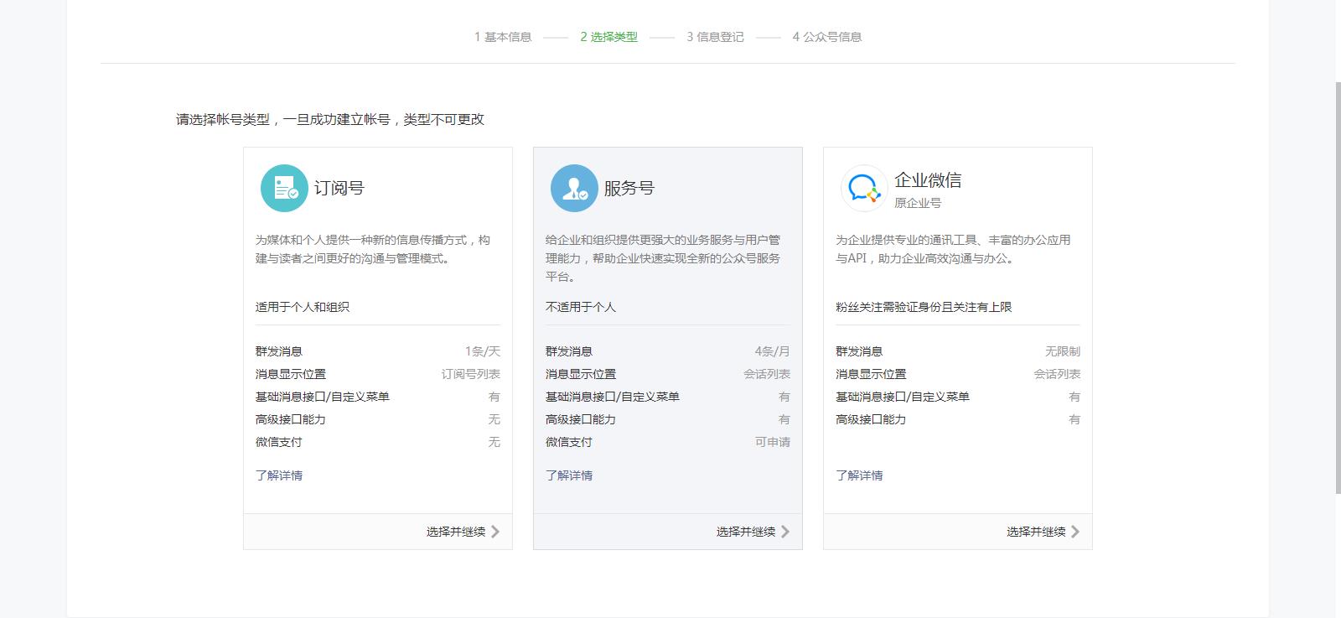
Task: Click the 订阅号 subscription account icon
Action: pyautogui.click(x=284, y=188)
